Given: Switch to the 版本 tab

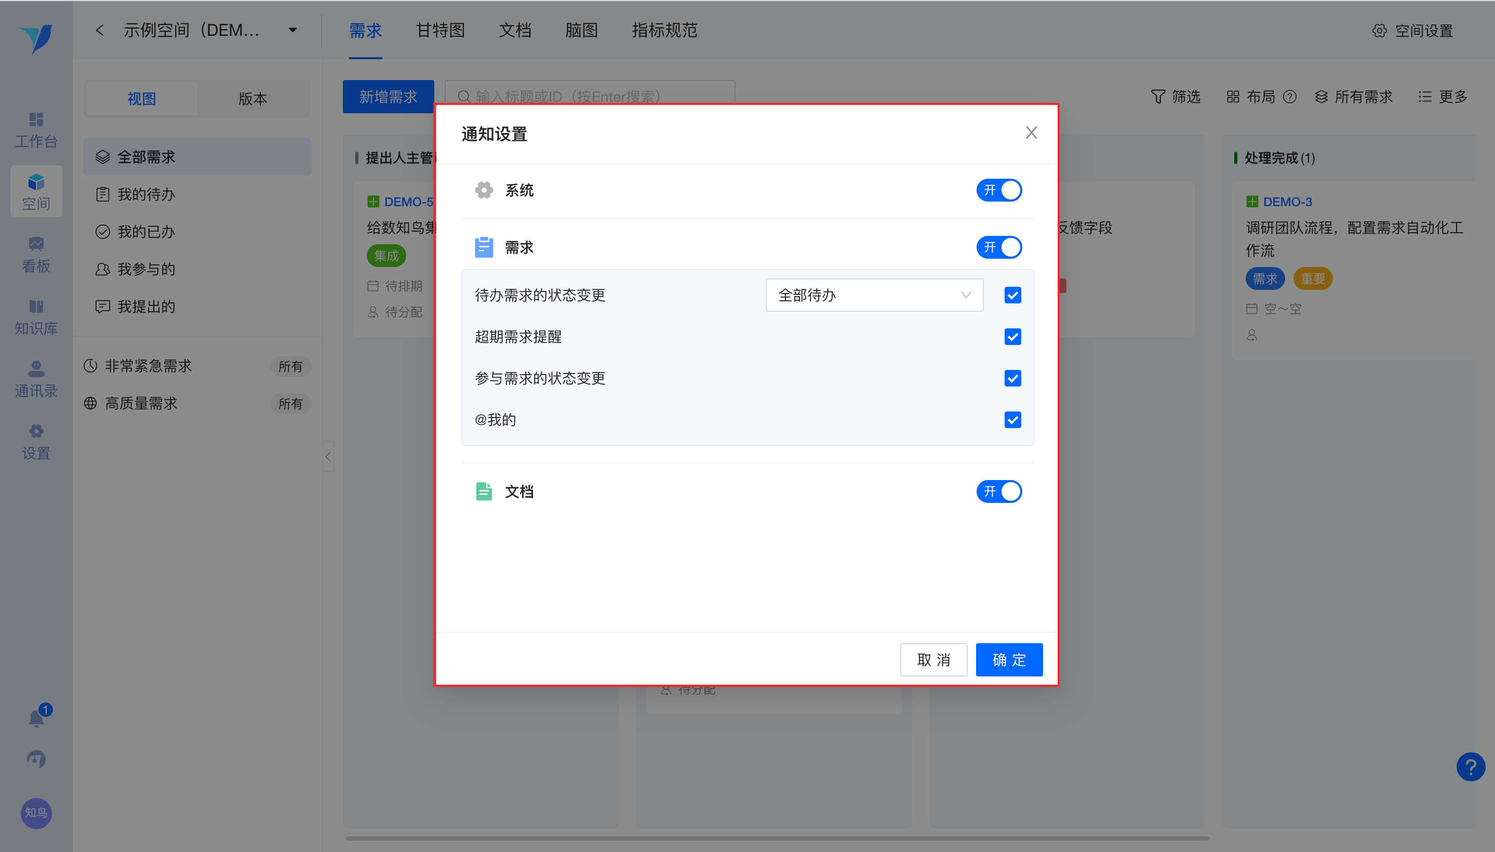Looking at the screenshot, I should 253,98.
